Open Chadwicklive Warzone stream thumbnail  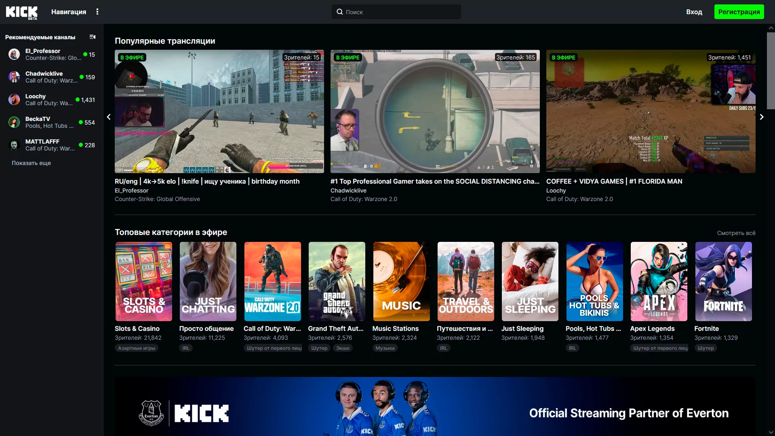click(x=435, y=111)
